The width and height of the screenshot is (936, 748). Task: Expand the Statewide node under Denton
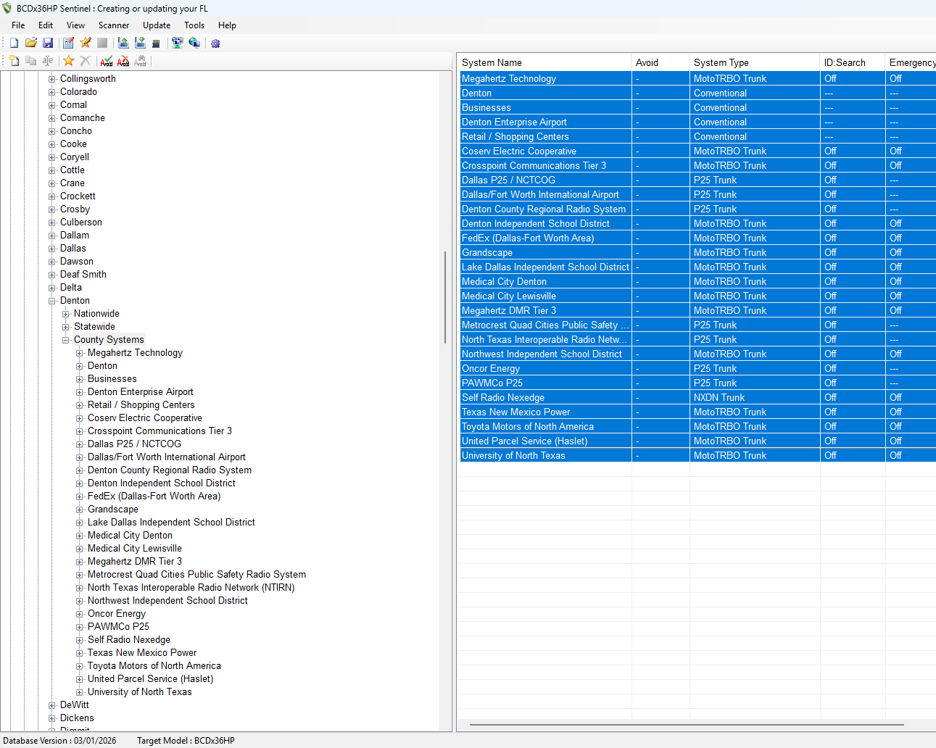click(66, 327)
